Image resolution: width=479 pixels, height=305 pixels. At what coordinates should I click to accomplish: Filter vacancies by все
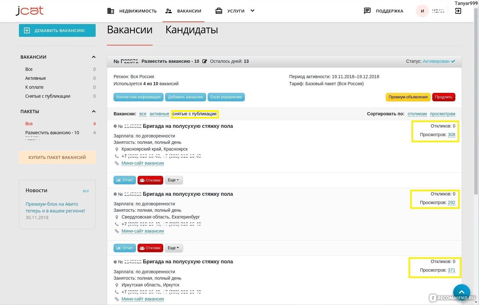point(143,114)
